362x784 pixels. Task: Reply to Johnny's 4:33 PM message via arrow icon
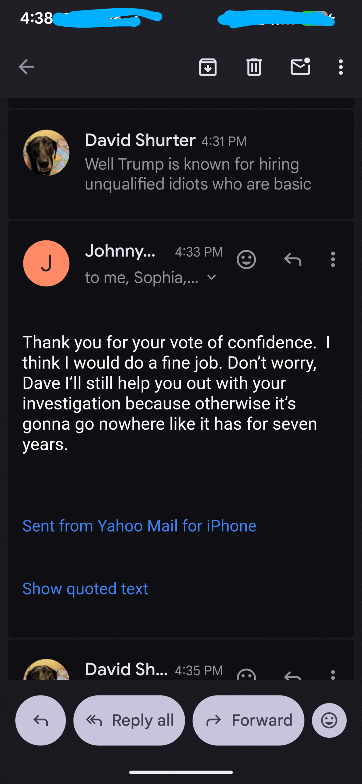[x=292, y=260]
